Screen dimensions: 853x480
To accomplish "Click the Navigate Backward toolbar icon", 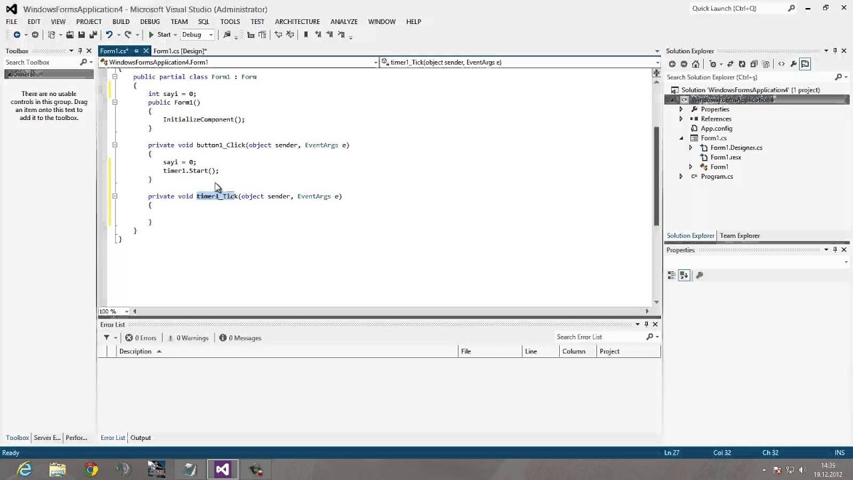I will [x=17, y=35].
